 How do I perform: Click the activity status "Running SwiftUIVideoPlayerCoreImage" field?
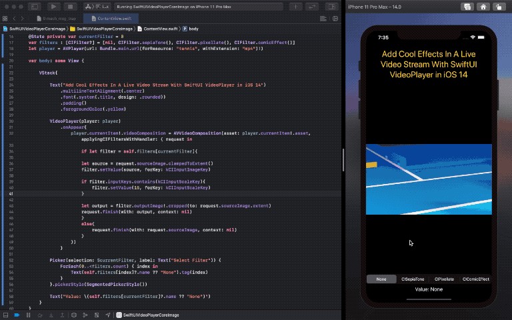(x=199, y=7)
